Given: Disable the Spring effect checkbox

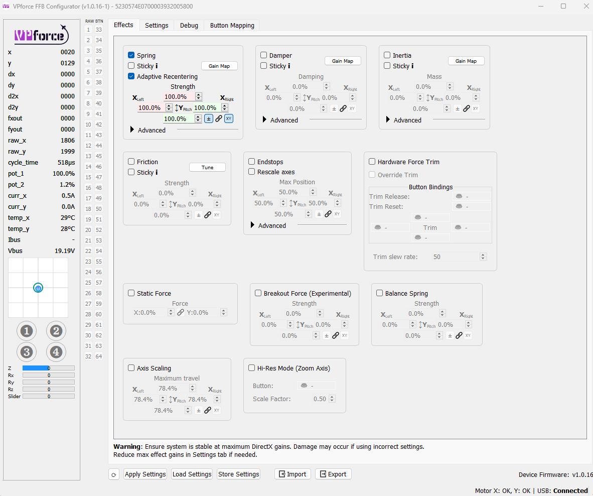Looking at the screenshot, I should [x=131, y=55].
